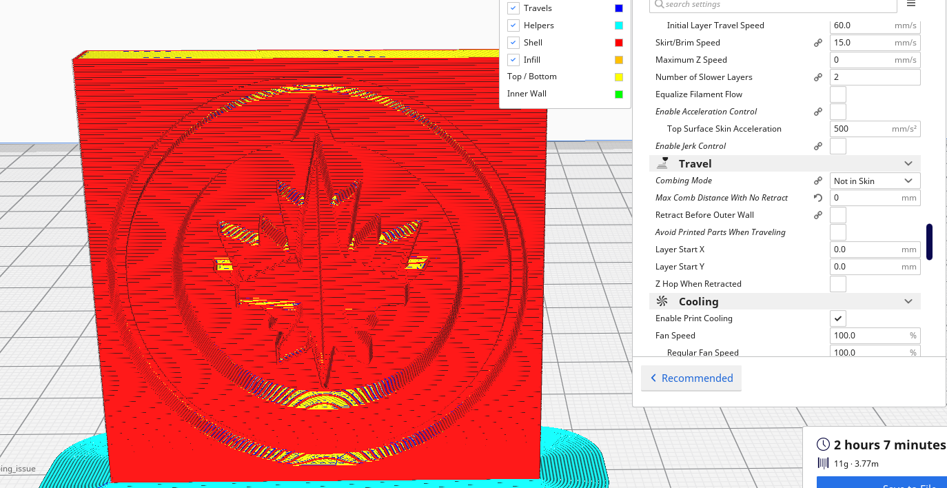Click the Cooling fan section icon
Viewport: 947px width, 488px height.
coord(662,301)
